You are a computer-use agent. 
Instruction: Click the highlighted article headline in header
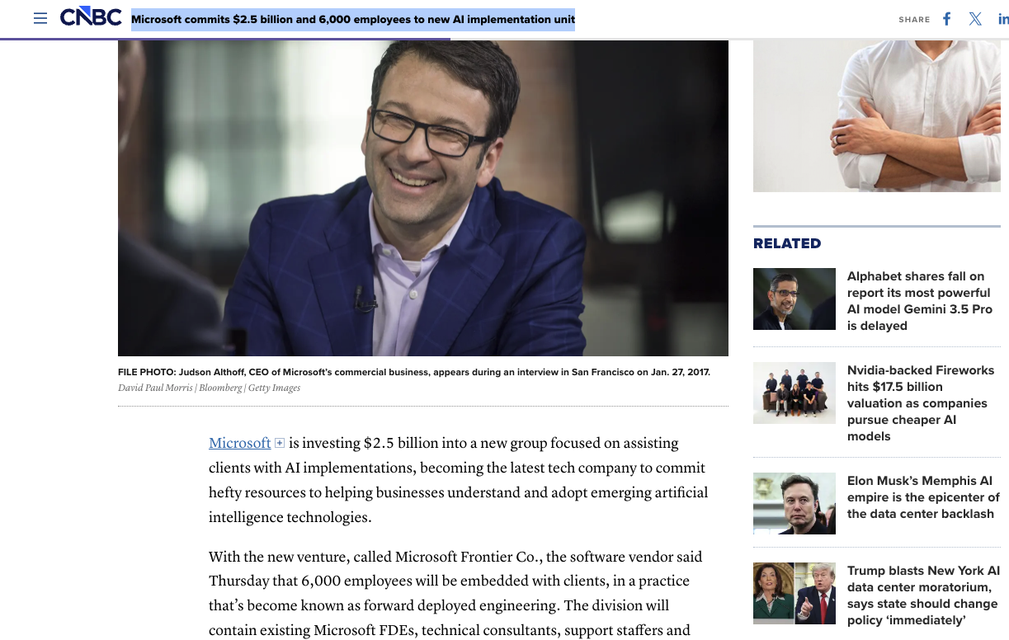pos(353,19)
